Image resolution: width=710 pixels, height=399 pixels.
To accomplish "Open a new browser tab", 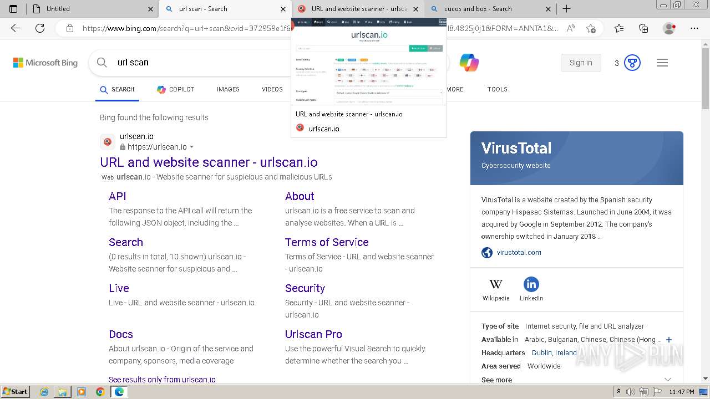I will [x=566, y=9].
